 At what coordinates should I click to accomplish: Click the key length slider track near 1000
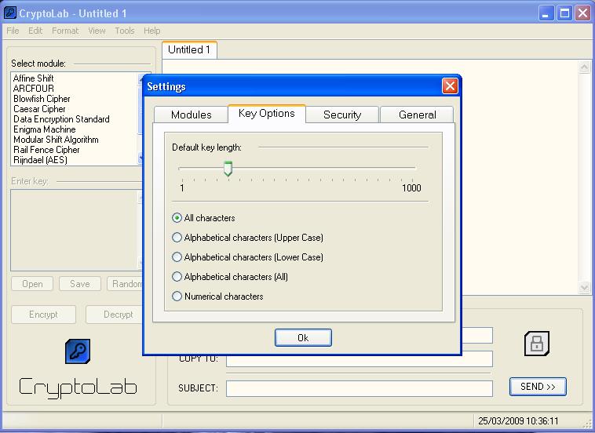tap(412, 168)
